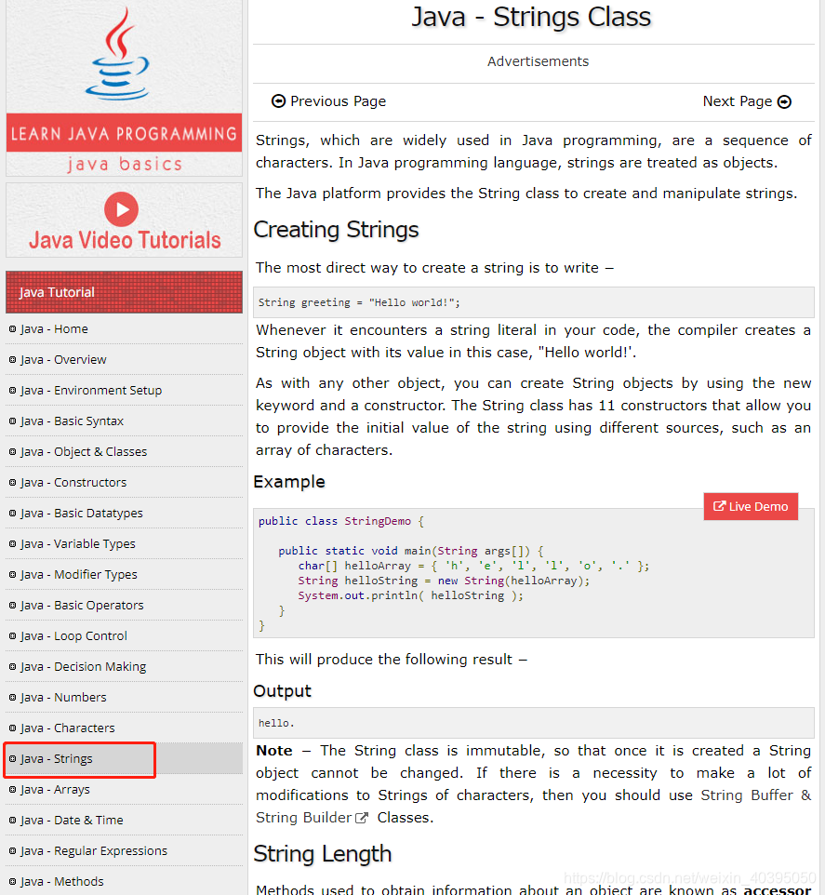Click the 'hello.' output box
The width and height of the screenshot is (825, 895).
534,723
